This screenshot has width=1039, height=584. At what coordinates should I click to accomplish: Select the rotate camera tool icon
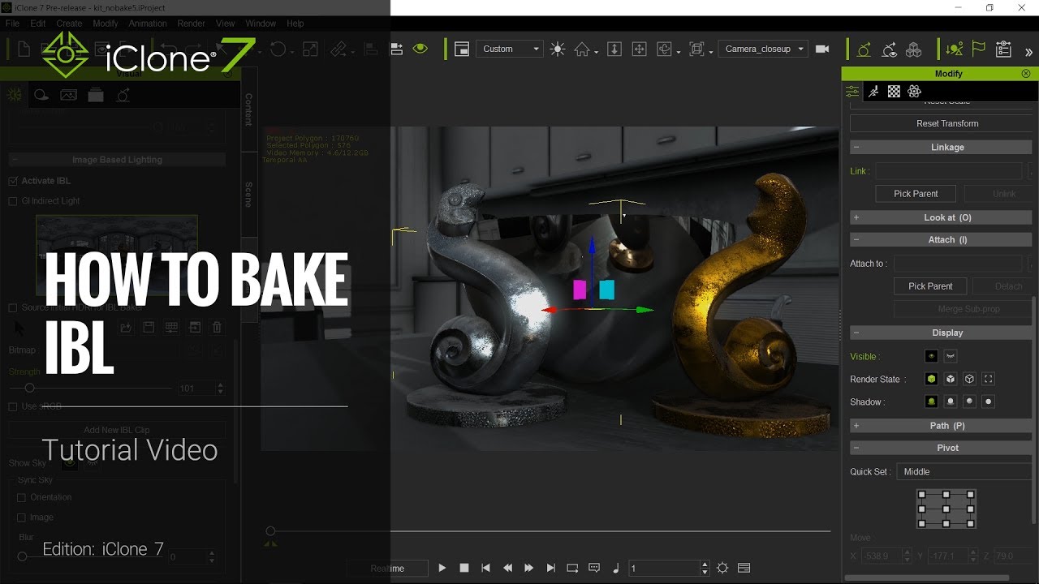click(665, 49)
